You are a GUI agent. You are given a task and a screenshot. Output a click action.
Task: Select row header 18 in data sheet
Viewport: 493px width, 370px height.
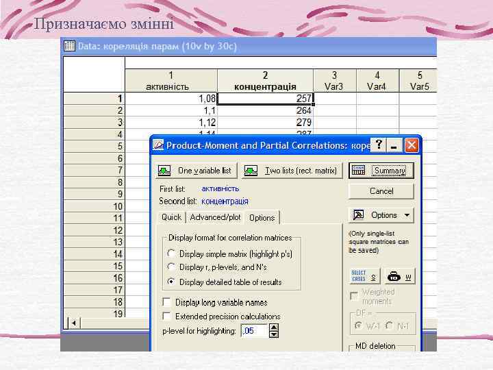tap(94, 302)
